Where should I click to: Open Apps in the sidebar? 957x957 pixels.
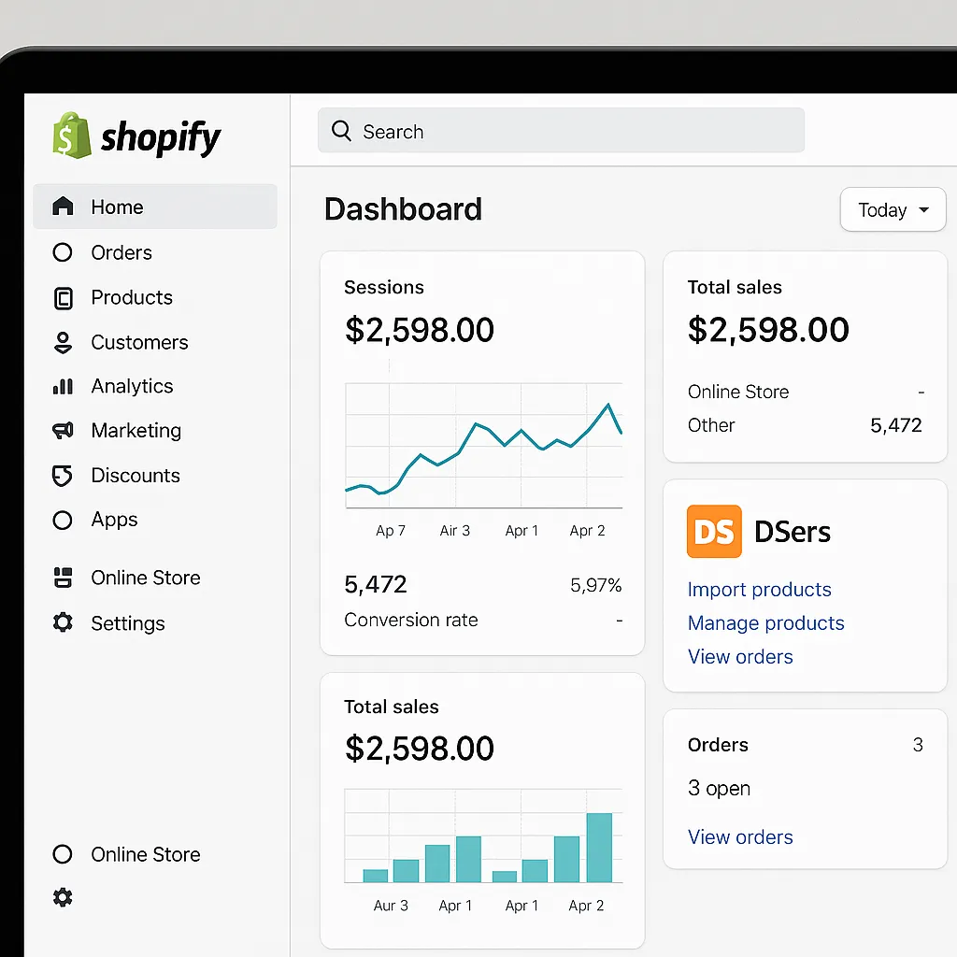tap(114, 520)
